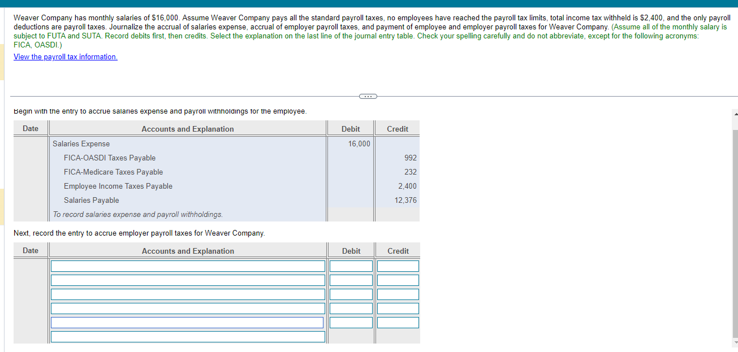Click the first Credit field in employer entry
Image resolution: width=738 pixels, height=352 pixels.
[x=397, y=266]
